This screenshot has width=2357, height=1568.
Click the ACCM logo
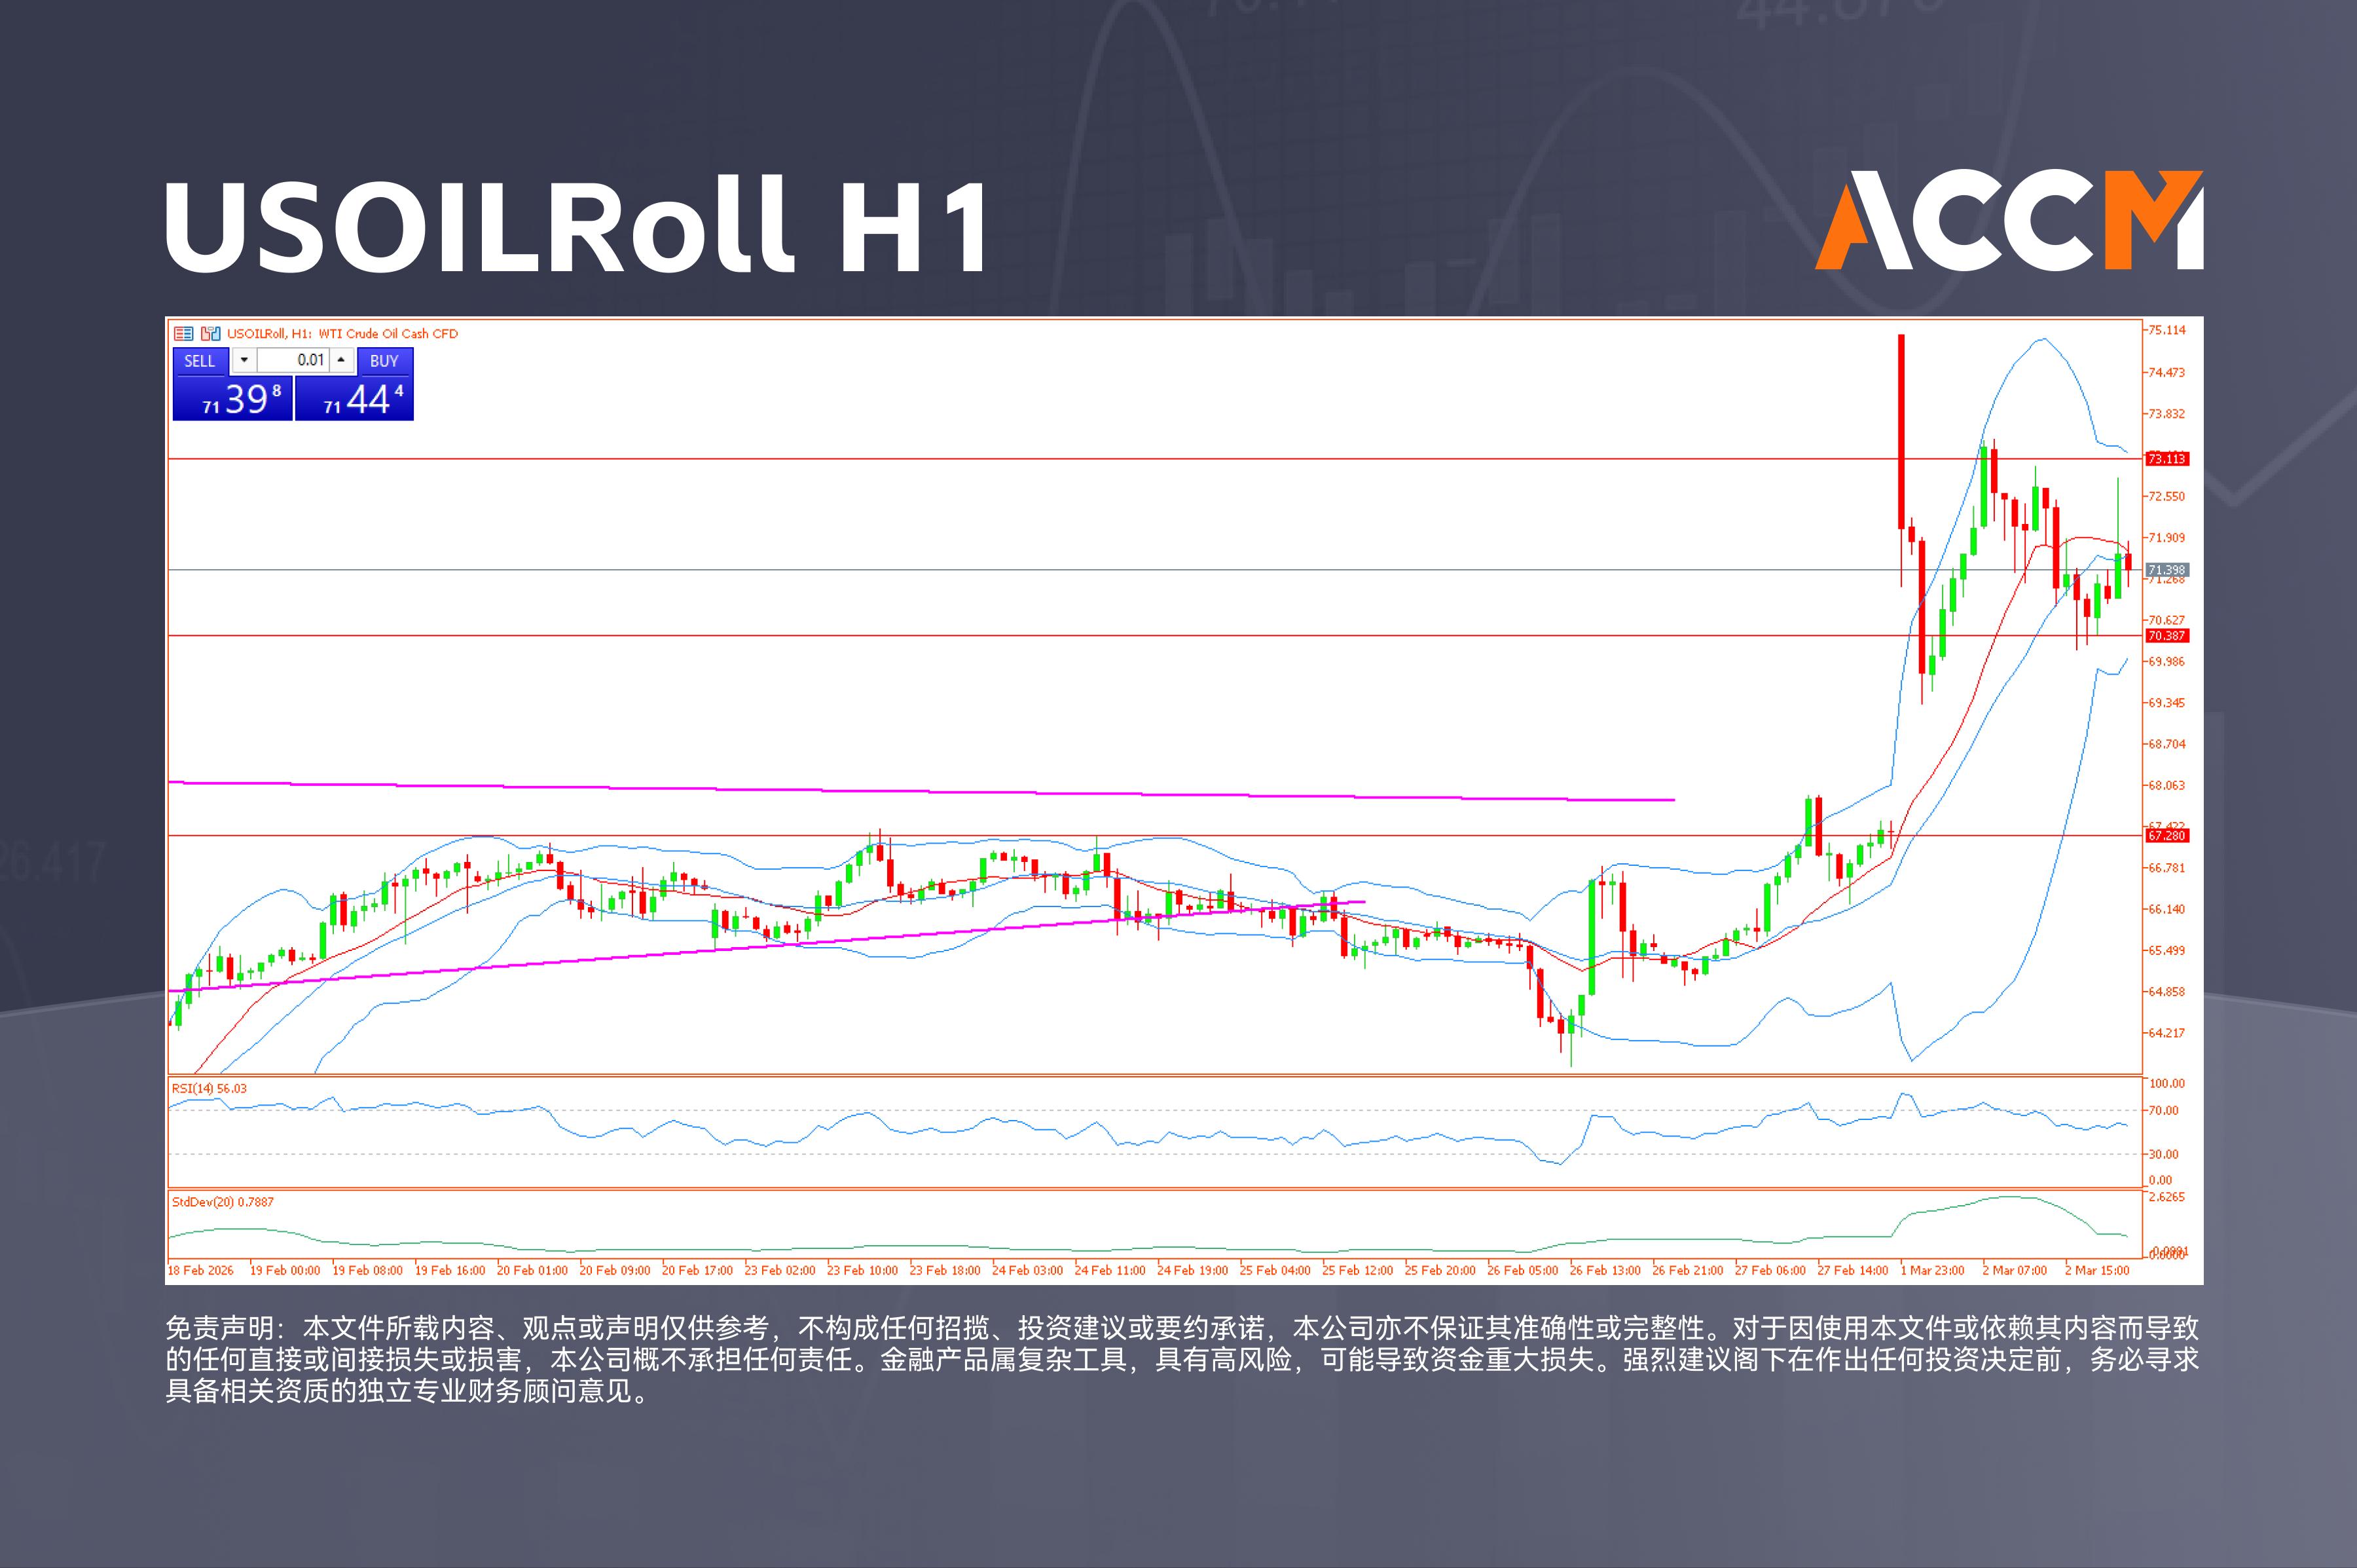click(2008, 221)
